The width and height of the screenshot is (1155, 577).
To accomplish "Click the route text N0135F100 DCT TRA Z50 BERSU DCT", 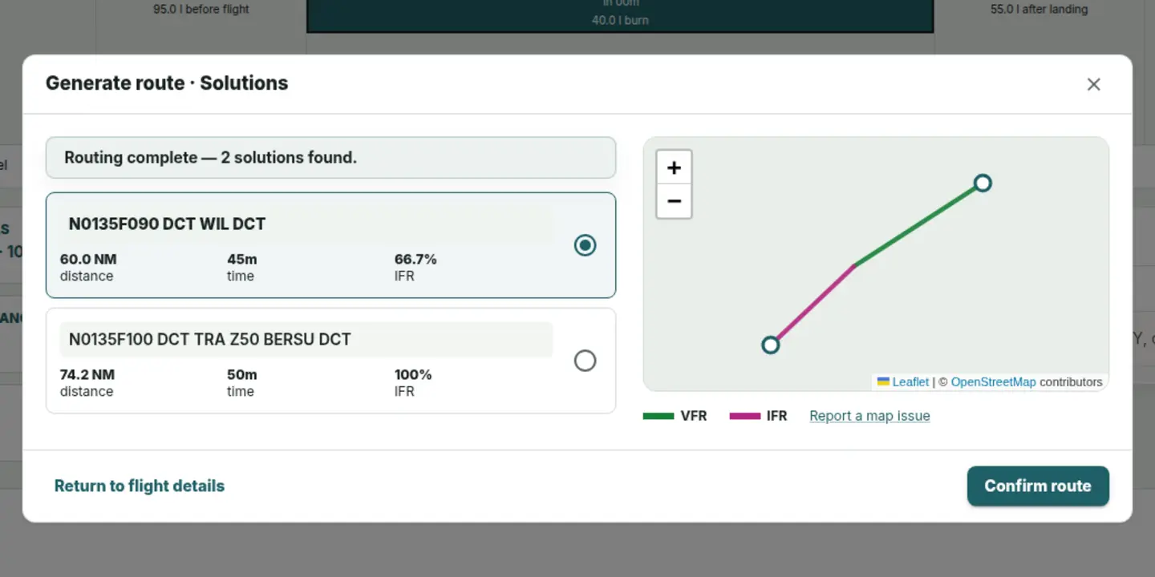I will coord(209,340).
